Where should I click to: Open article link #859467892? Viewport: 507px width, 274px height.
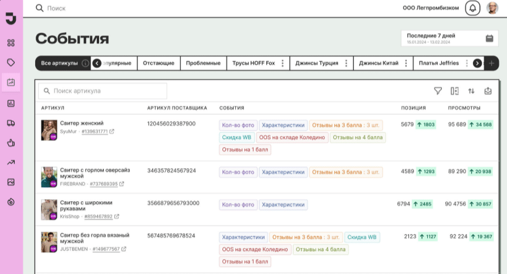tap(99, 217)
